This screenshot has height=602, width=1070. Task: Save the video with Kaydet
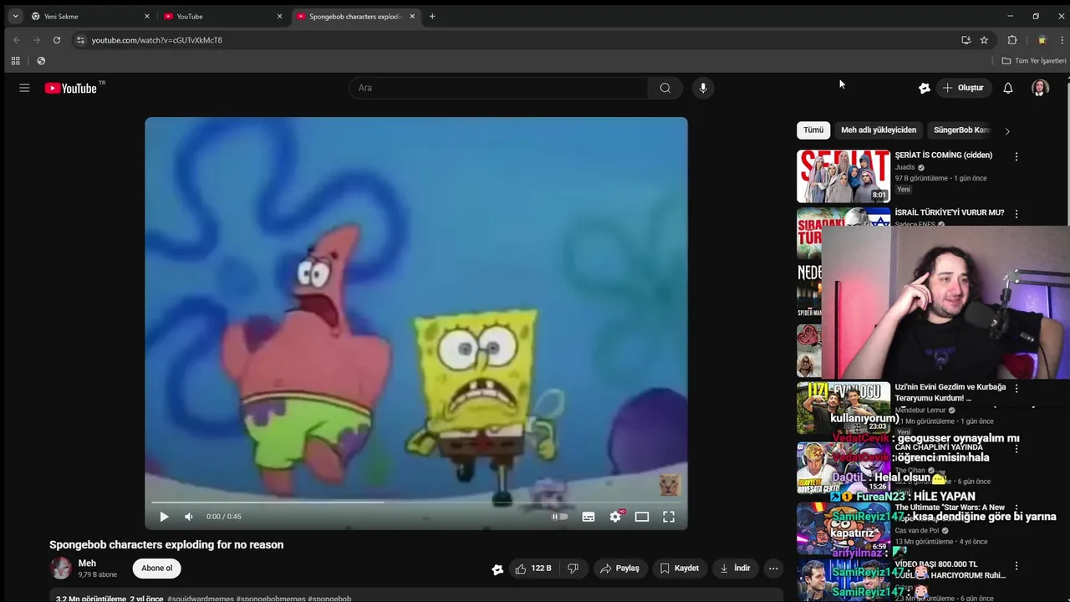click(680, 569)
